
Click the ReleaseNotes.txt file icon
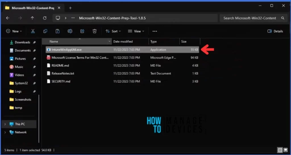click(49, 73)
